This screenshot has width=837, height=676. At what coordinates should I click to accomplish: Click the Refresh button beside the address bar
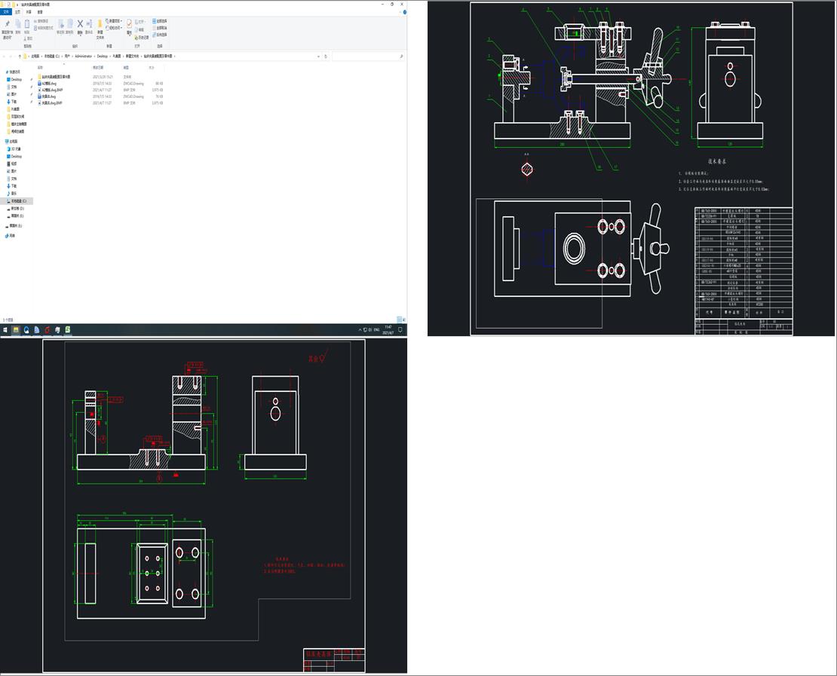click(x=326, y=56)
